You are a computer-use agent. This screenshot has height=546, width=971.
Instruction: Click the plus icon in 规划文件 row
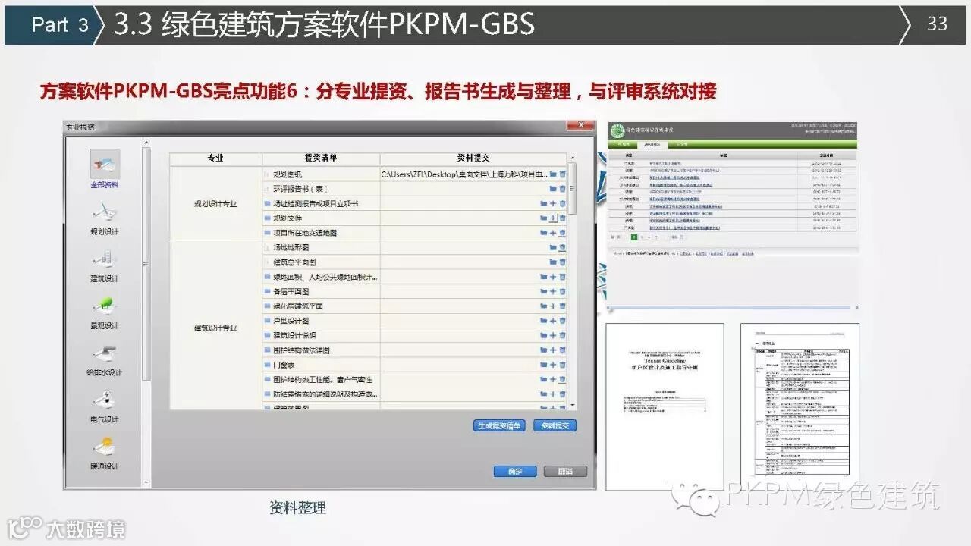(553, 218)
